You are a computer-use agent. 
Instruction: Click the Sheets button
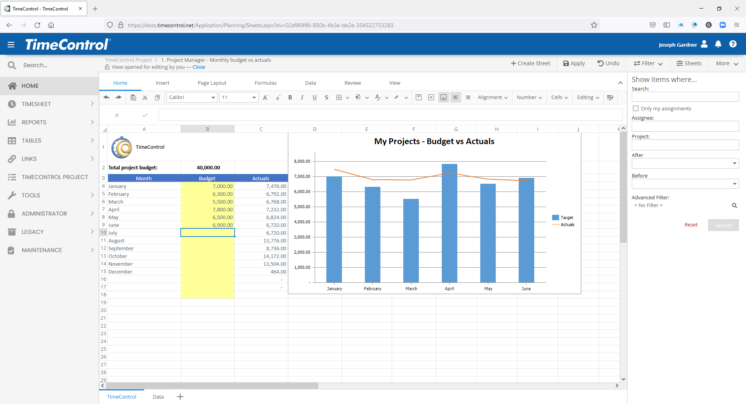tap(689, 63)
